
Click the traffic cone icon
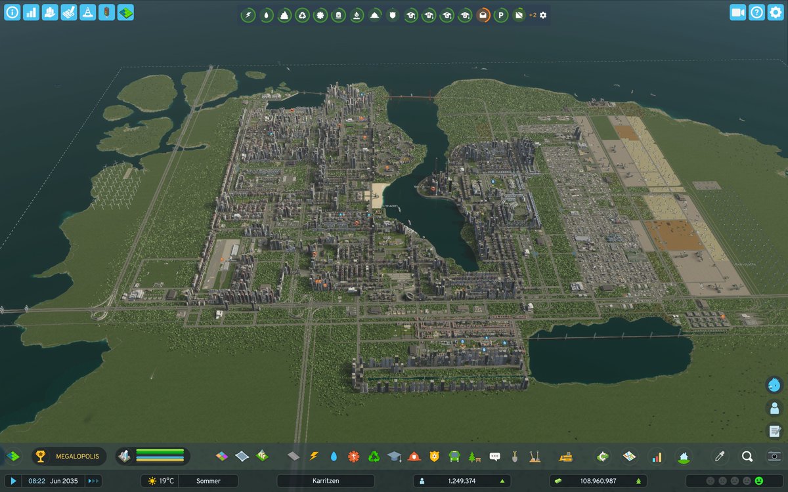click(x=88, y=12)
